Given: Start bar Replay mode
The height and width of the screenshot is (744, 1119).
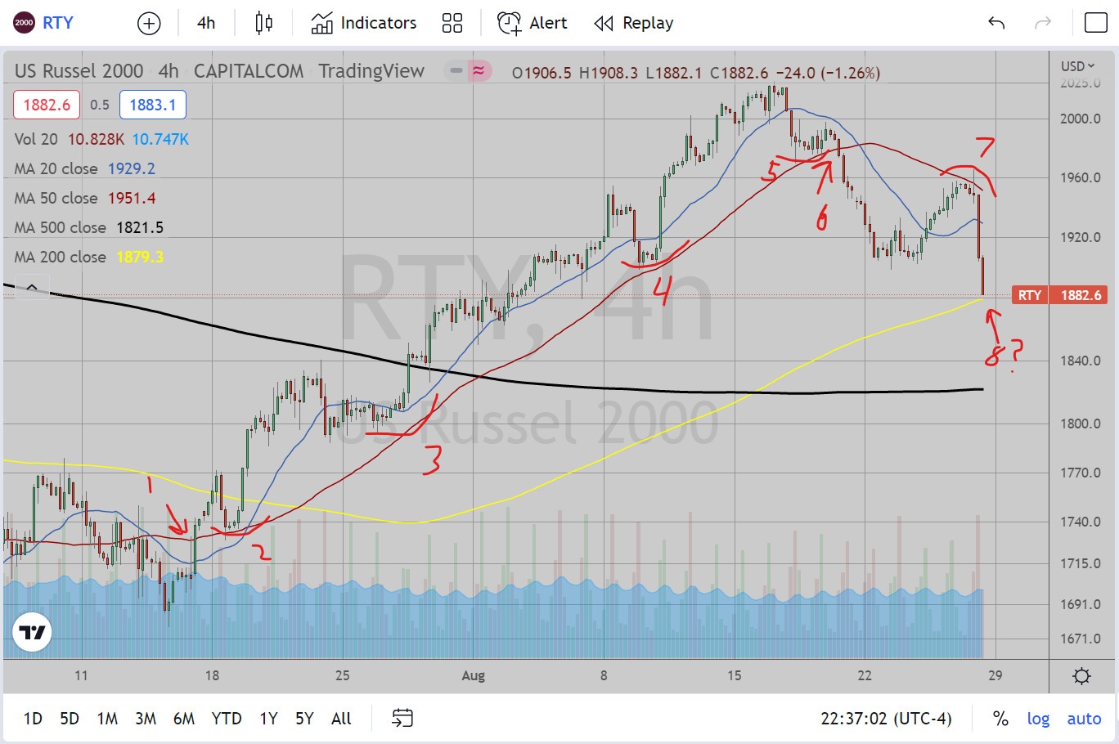Looking at the screenshot, I should click(x=634, y=23).
